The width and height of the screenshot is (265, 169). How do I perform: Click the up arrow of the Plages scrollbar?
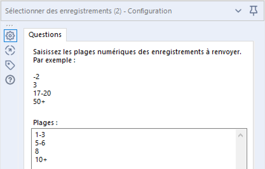(241, 135)
